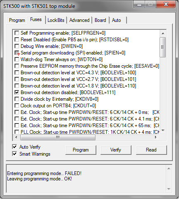
Task: Click the Verify button
Action: coord(116,150)
